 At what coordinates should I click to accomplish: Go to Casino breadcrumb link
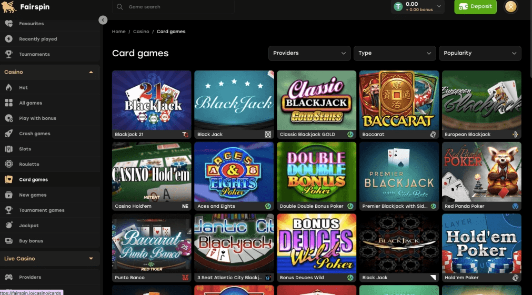point(141,32)
